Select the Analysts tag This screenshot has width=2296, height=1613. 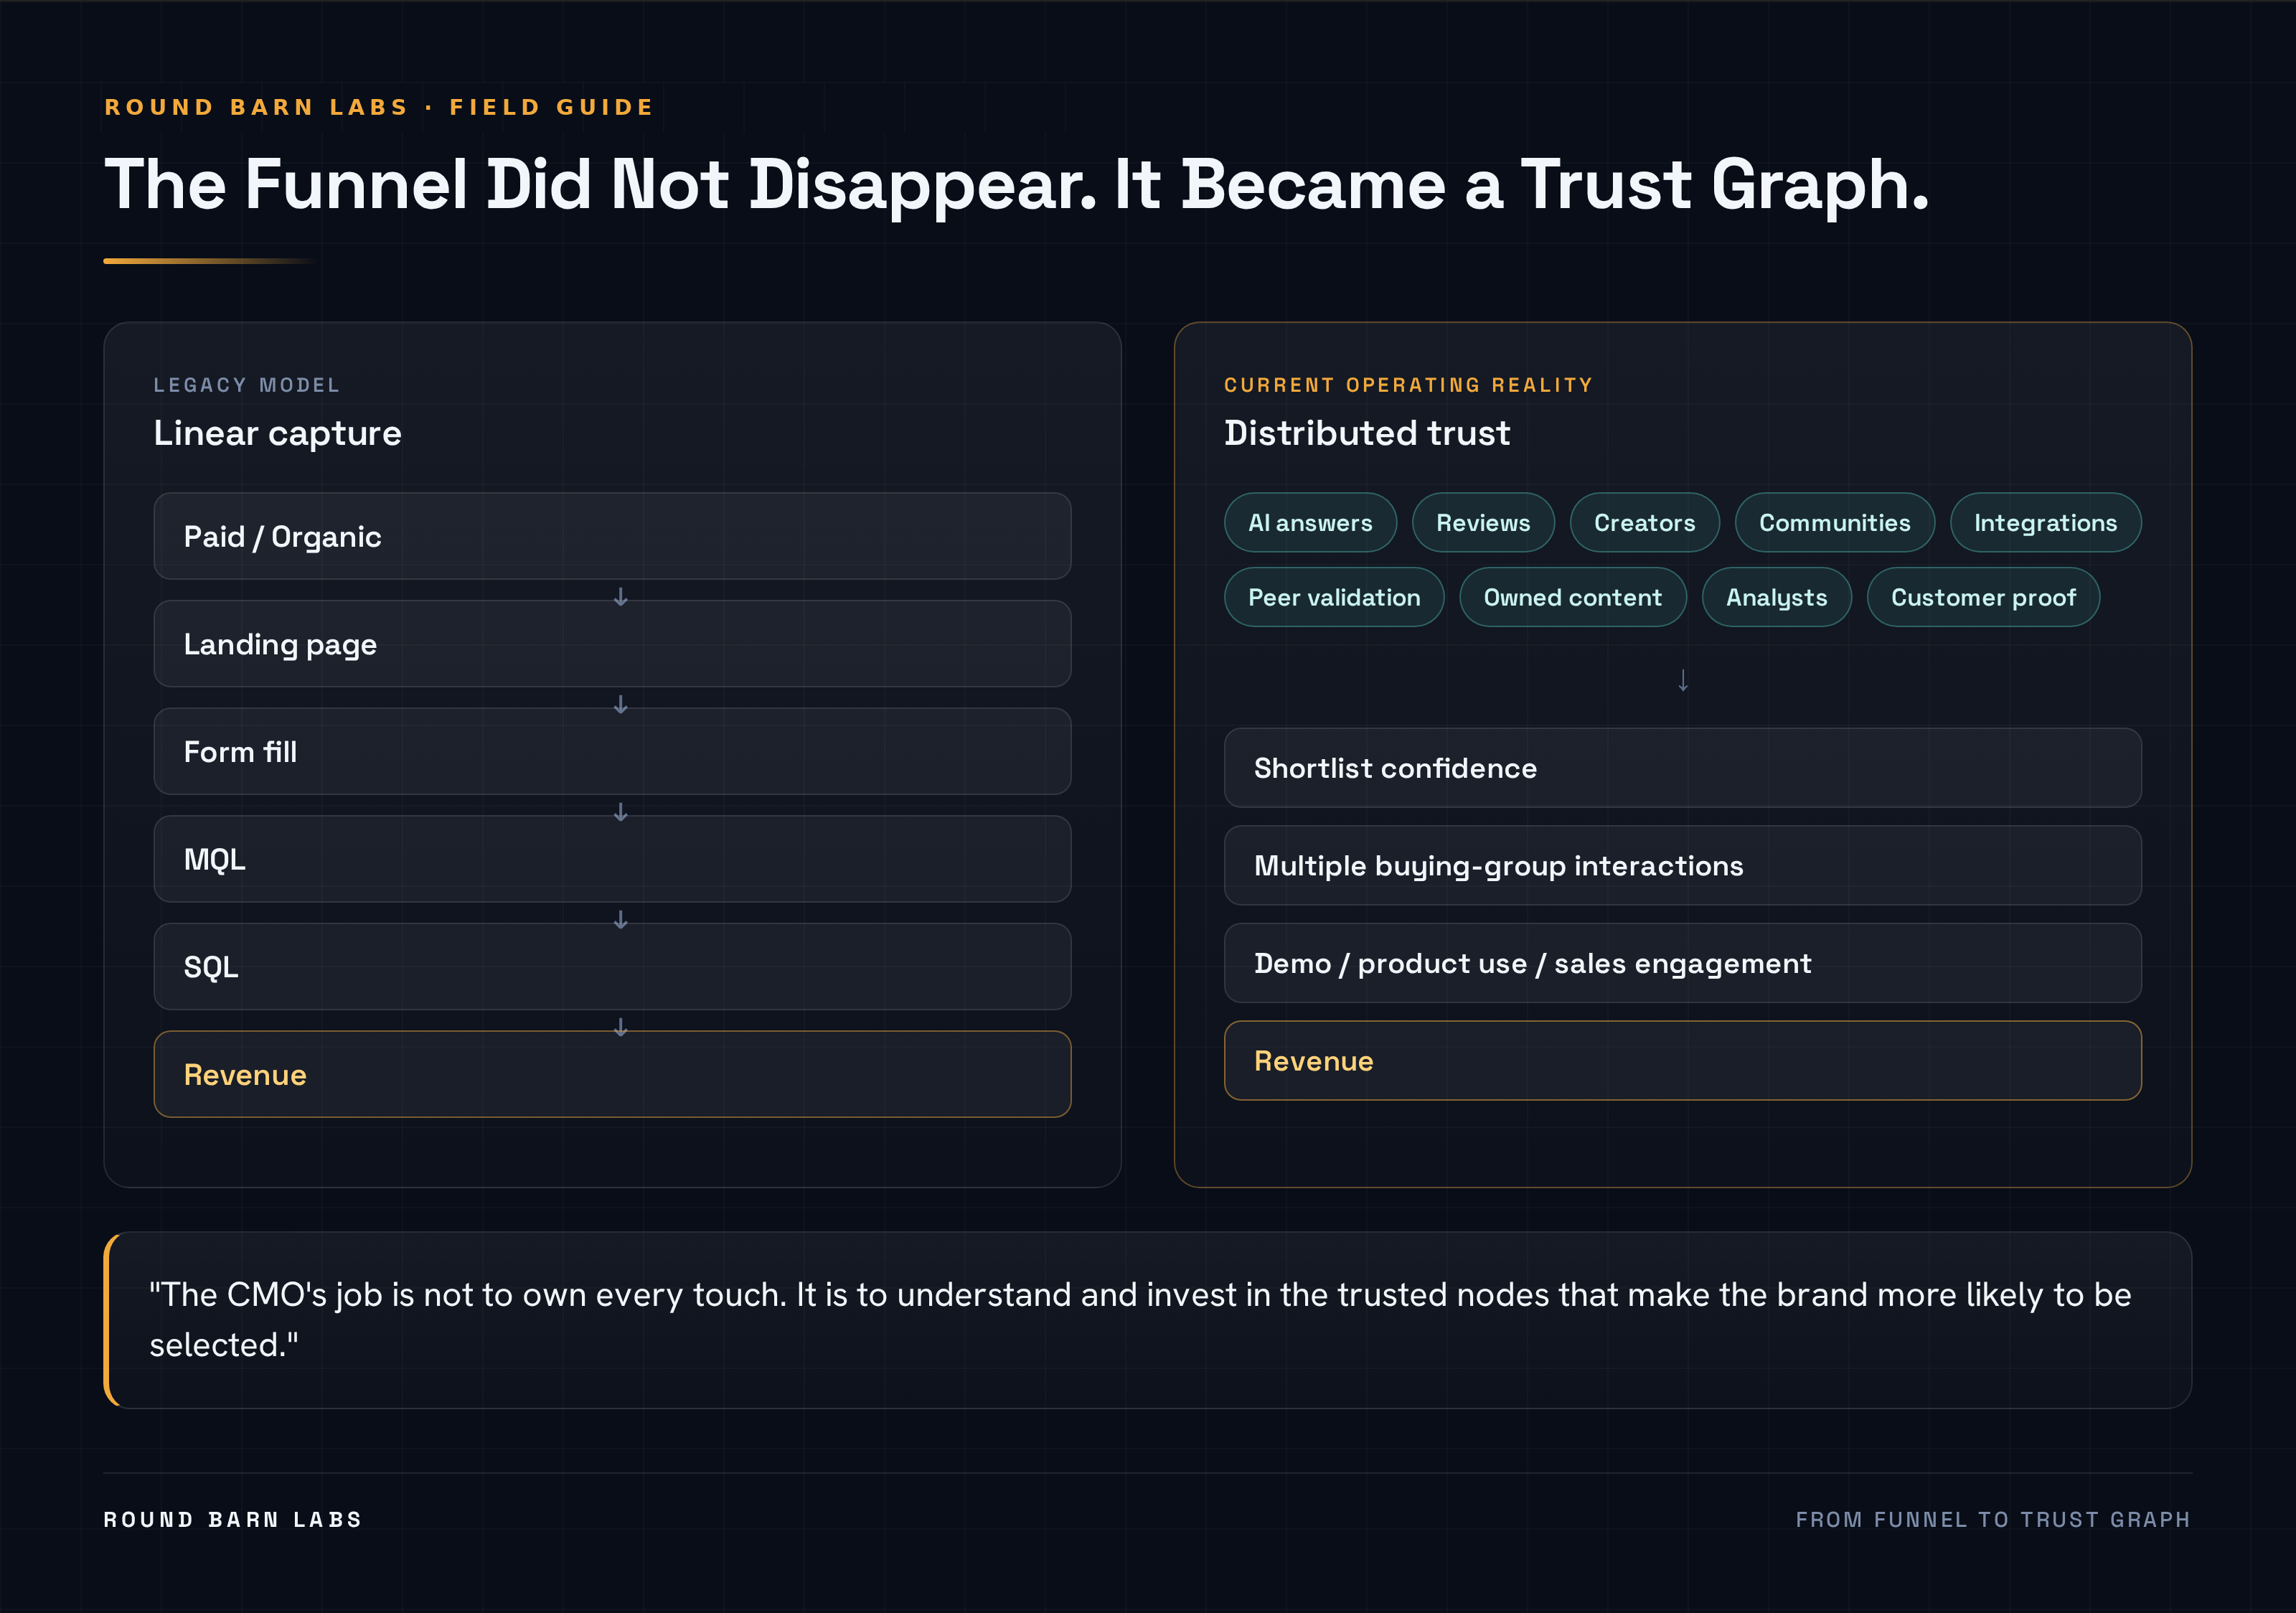coord(1776,597)
